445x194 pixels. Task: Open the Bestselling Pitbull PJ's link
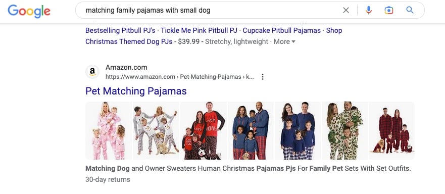click(120, 30)
